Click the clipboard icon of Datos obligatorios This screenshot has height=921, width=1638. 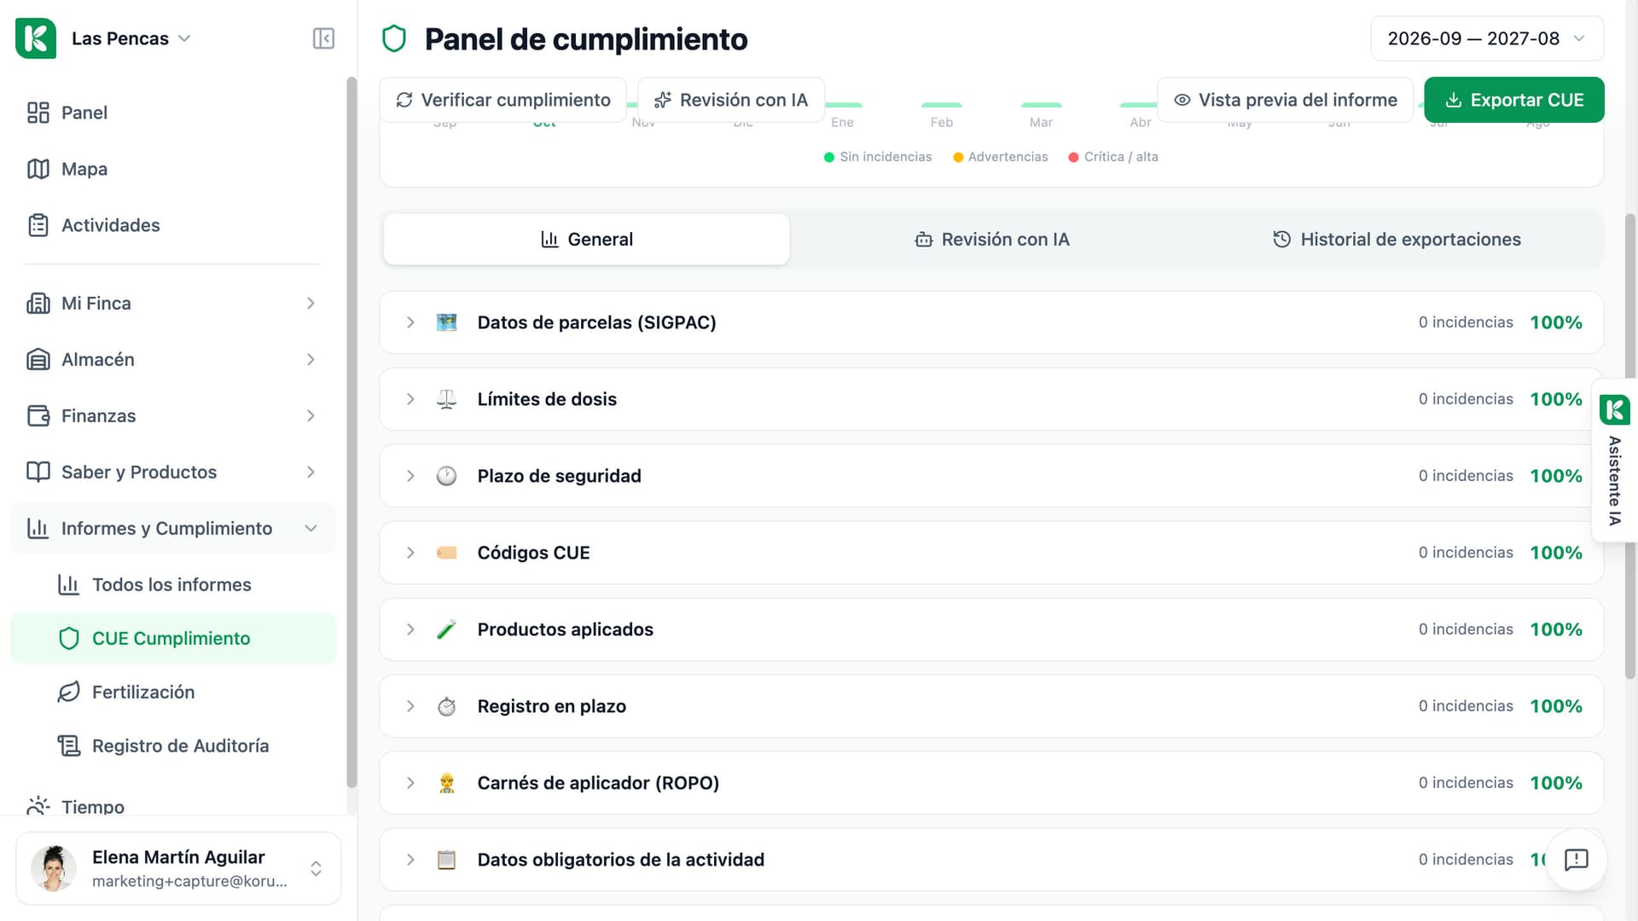point(447,860)
